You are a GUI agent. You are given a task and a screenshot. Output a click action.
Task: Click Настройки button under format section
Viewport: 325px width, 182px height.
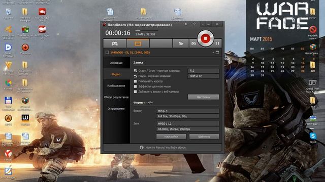pos(171,136)
